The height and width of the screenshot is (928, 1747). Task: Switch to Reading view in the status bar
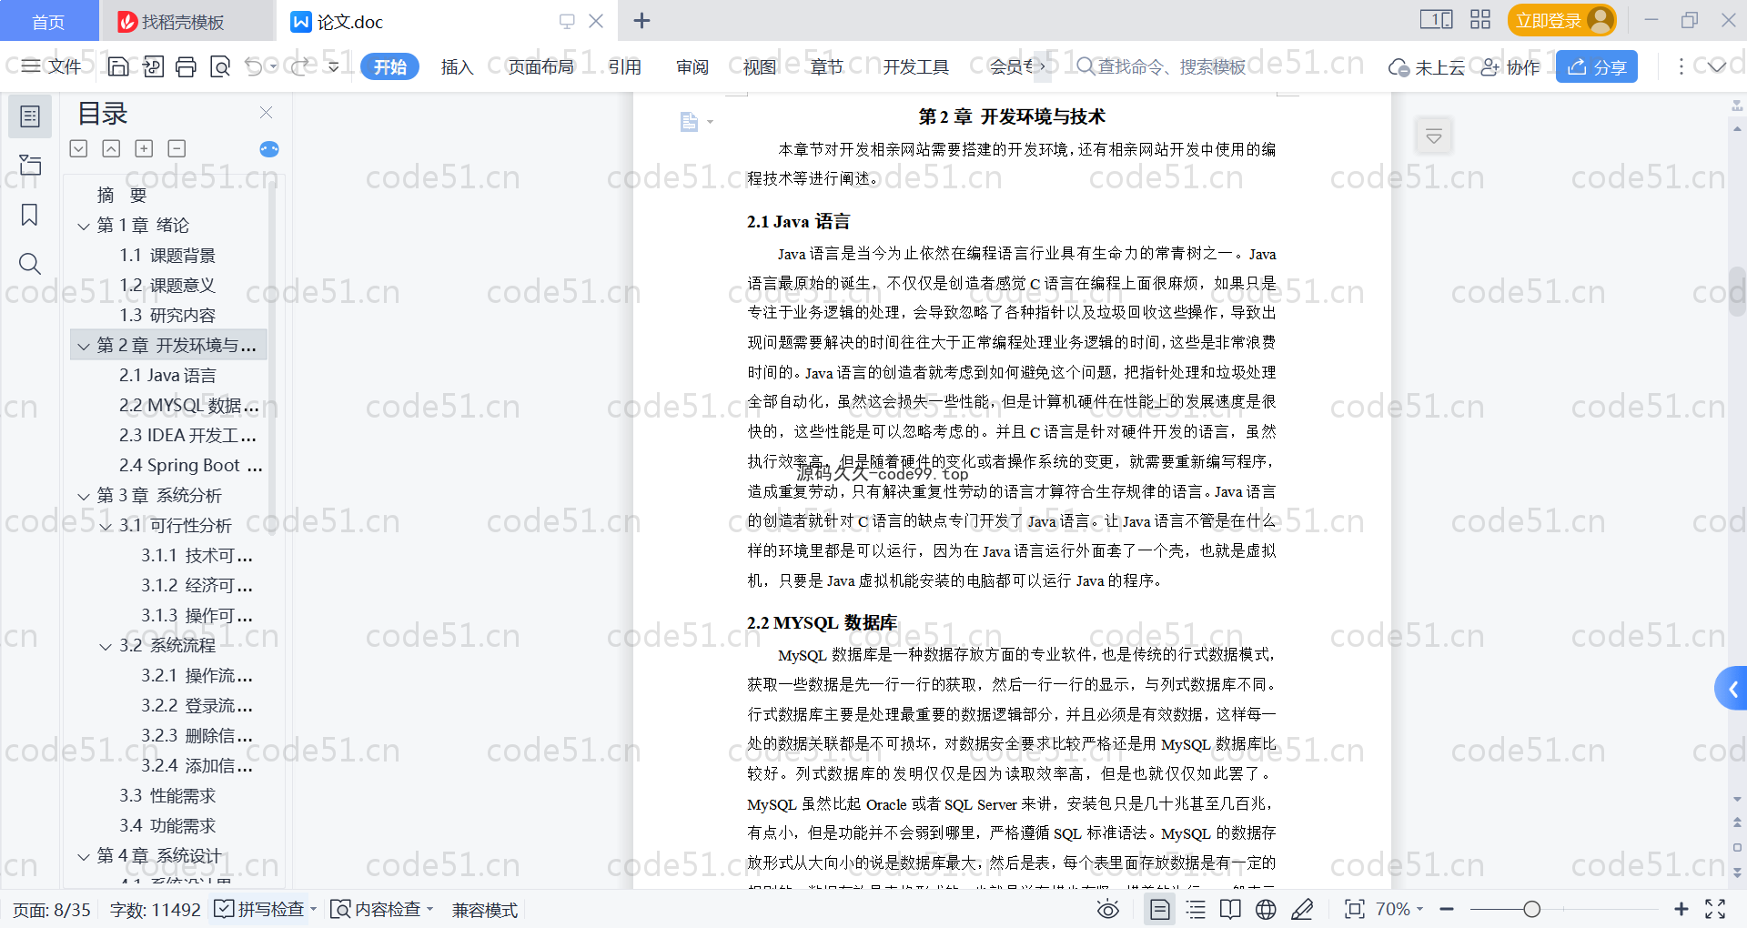tap(1230, 909)
